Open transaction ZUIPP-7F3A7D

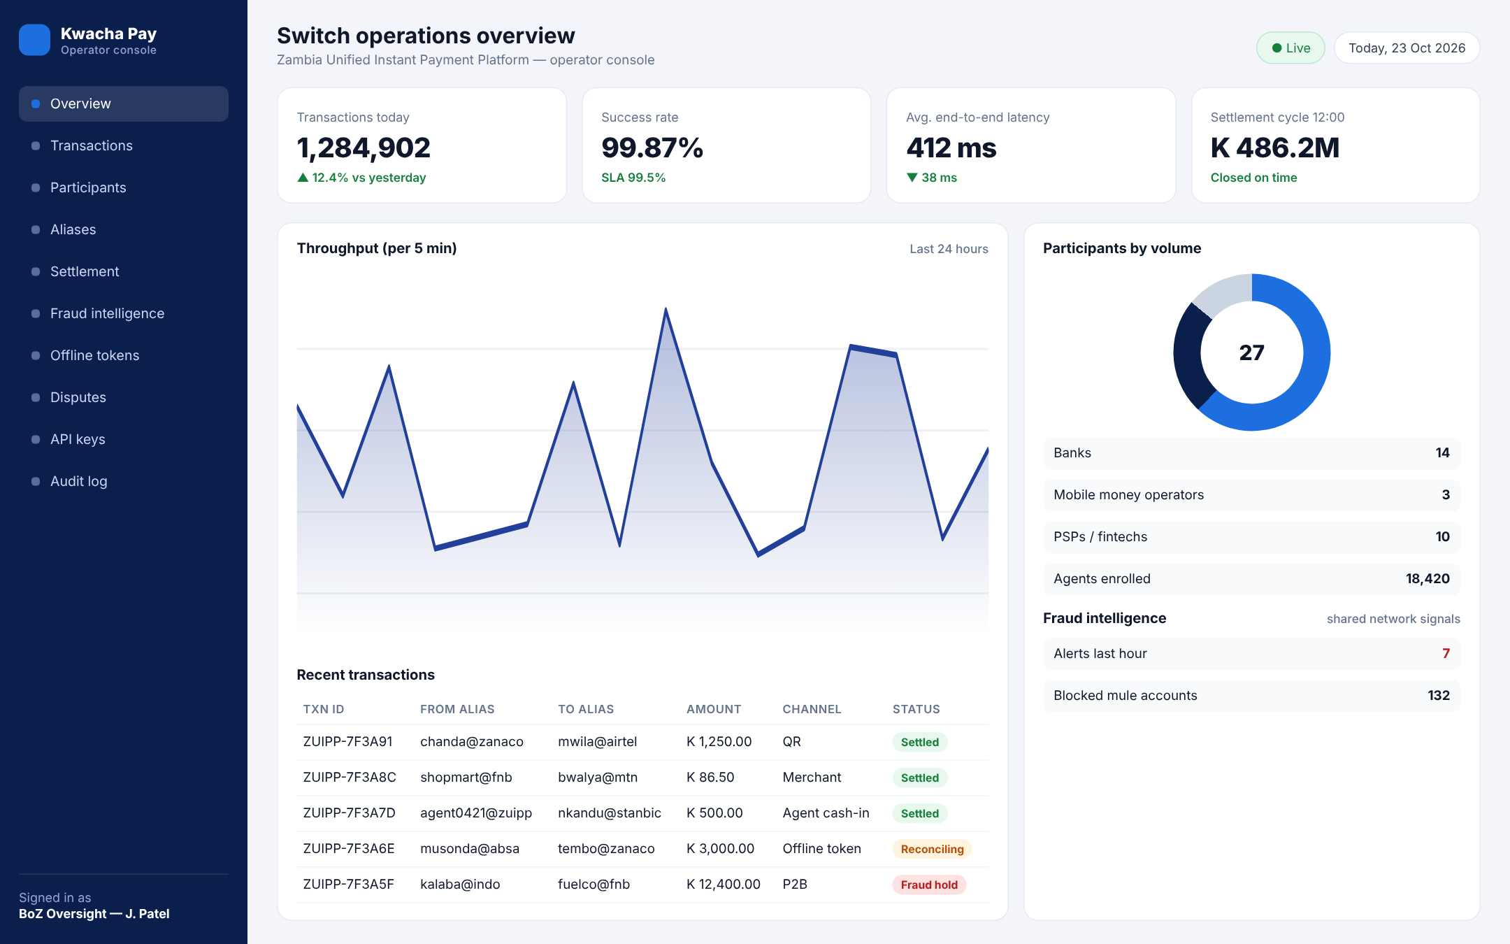point(349,813)
